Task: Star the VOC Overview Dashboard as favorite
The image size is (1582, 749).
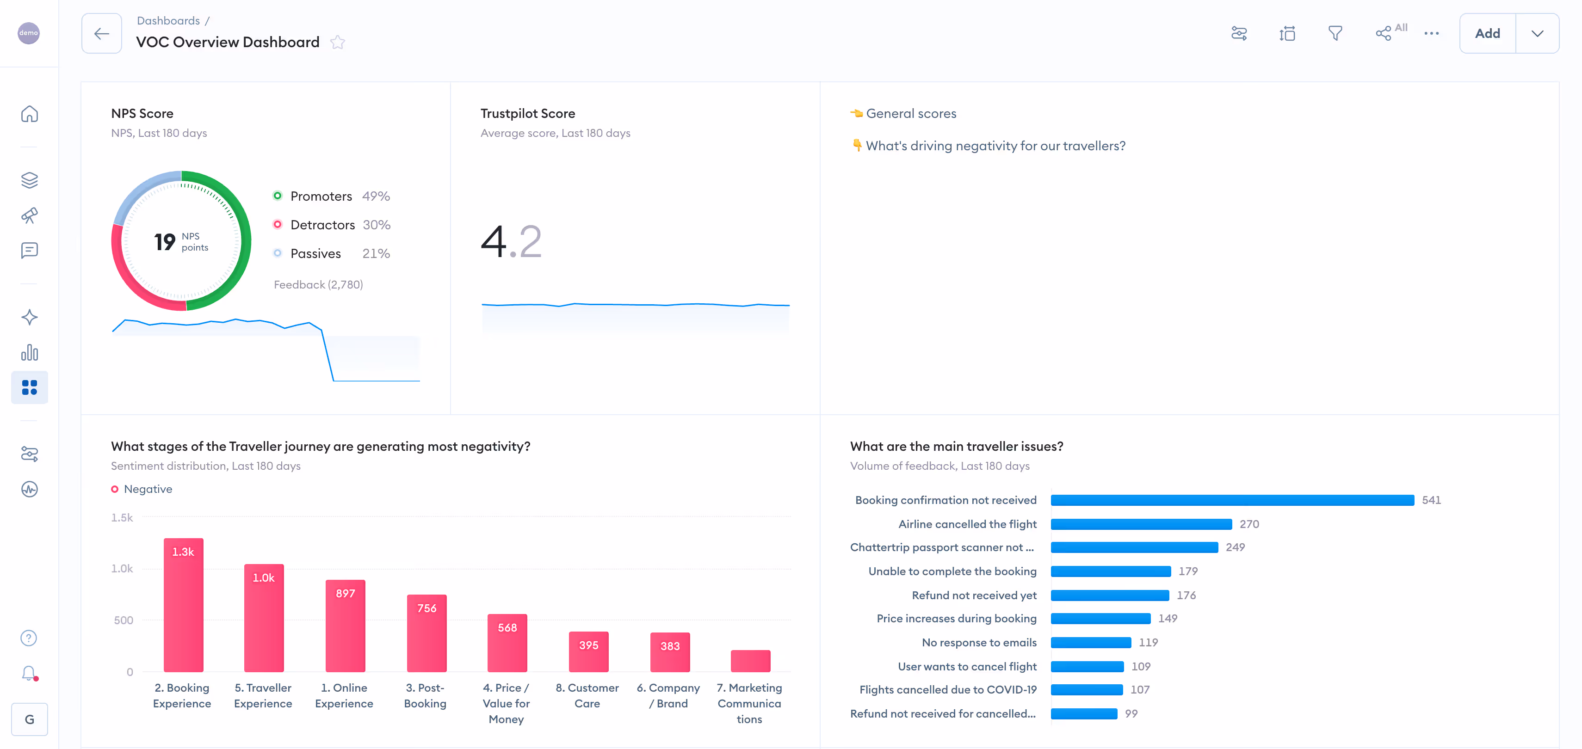Action: pos(337,43)
